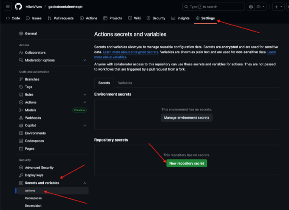This screenshot has width=289, height=210.
Task: Collapse the Secrets and variables section
Action: (x=85, y=183)
